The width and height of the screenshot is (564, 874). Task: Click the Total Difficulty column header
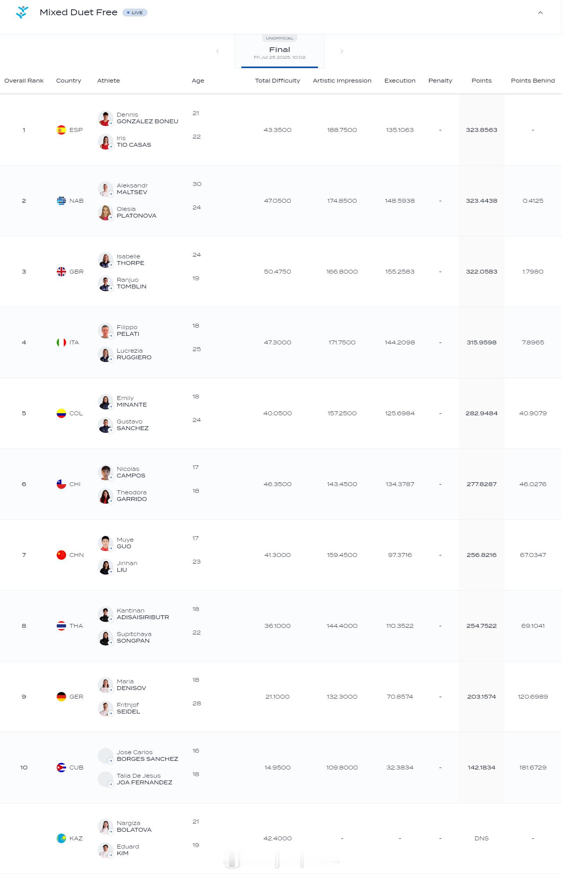click(277, 81)
